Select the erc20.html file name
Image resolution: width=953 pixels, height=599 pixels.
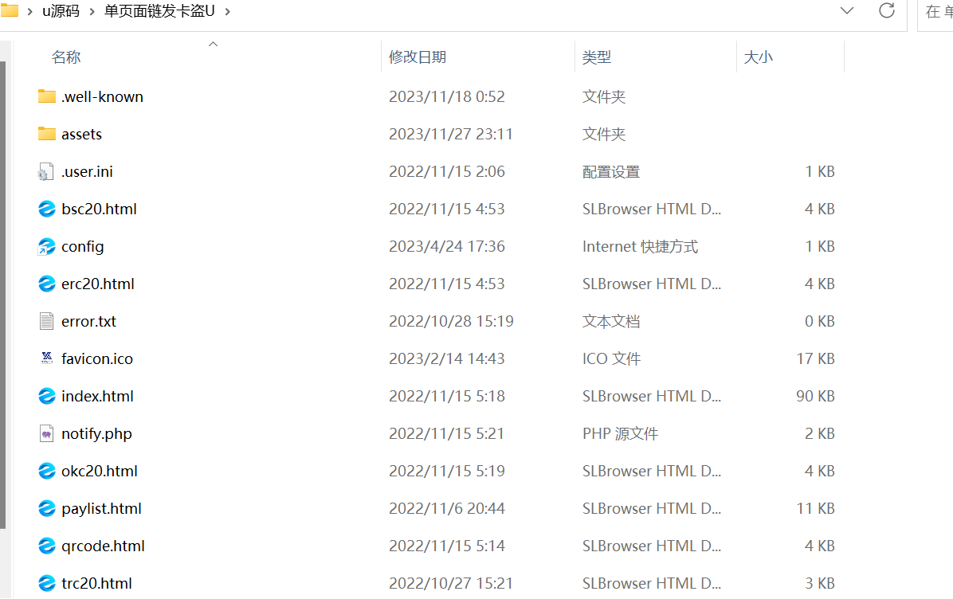click(98, 284)
